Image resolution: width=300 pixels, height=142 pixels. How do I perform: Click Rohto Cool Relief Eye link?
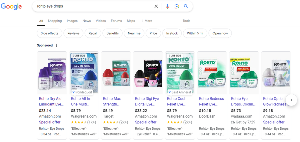pyautogui.click(x=176, y=101)
